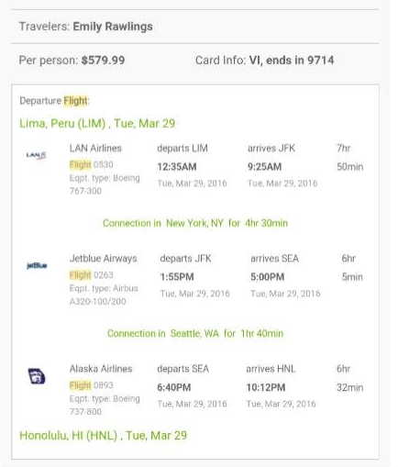
Task: Click highlighted Flight 0530 label
Action: 91,164
